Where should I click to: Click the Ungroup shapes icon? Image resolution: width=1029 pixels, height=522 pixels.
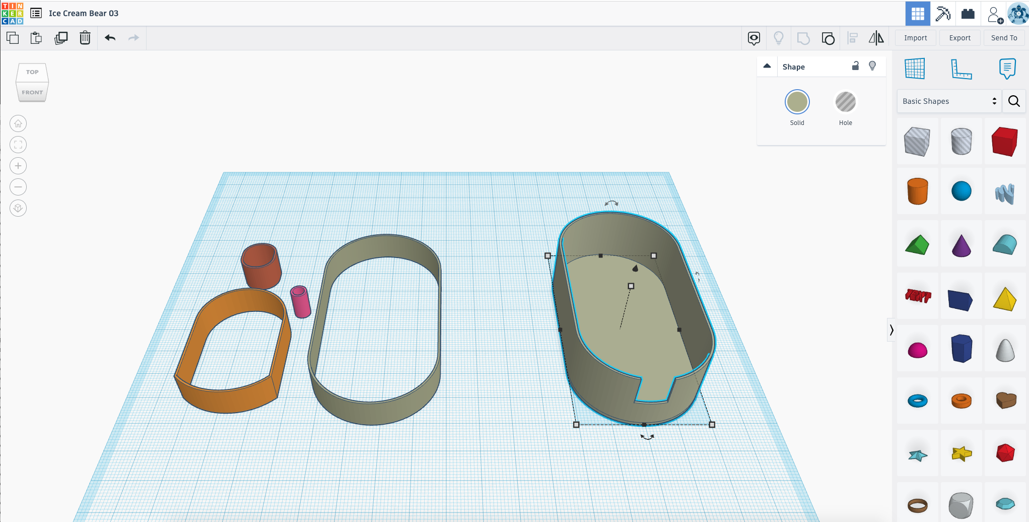click(828, 38)
